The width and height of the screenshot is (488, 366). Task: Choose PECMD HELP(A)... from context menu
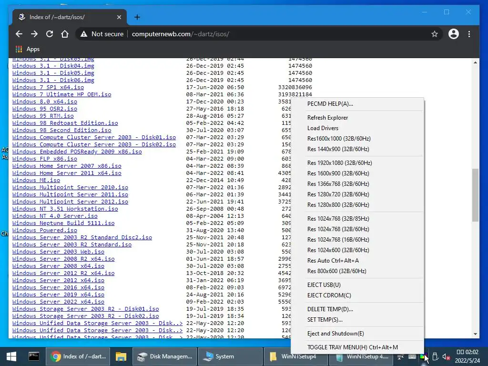(357, 104)
